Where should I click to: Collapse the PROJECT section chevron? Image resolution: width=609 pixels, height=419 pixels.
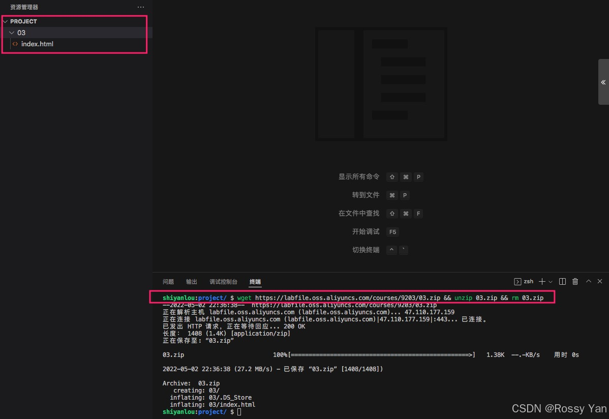5,21
